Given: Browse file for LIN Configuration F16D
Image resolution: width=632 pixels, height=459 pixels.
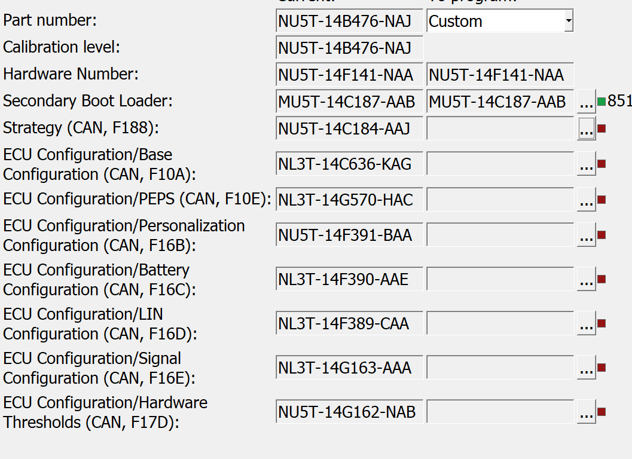Looking at the screenshot, I should coord(586,324).
